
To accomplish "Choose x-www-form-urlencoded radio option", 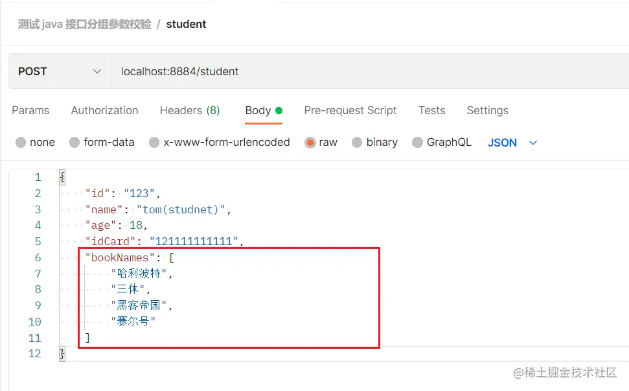I will (154, 142).
